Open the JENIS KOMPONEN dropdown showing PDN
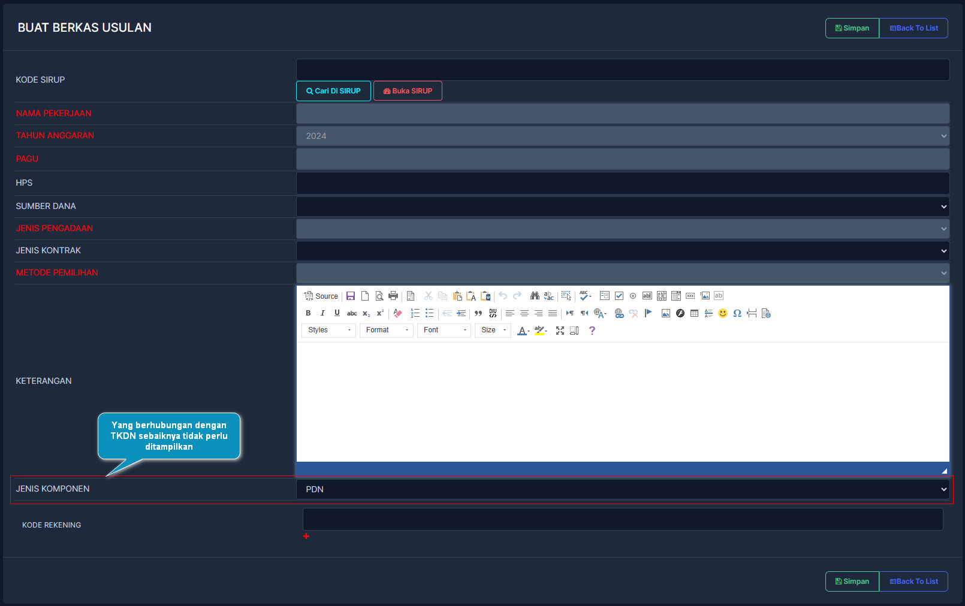 (x=623, y=489)
